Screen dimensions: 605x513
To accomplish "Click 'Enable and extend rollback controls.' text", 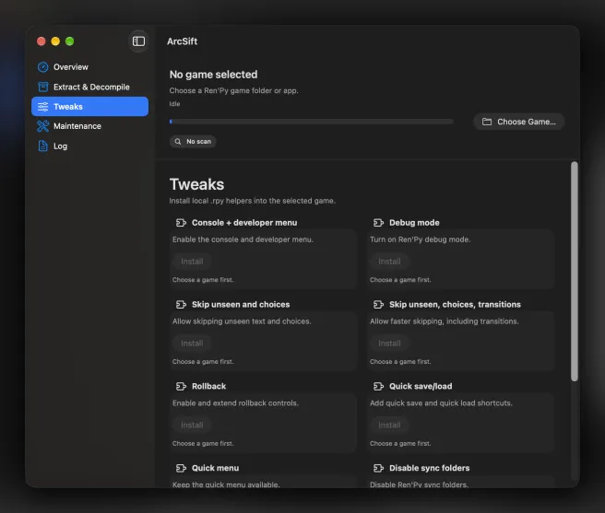I will pyautogui.click(x=235, y=402).
